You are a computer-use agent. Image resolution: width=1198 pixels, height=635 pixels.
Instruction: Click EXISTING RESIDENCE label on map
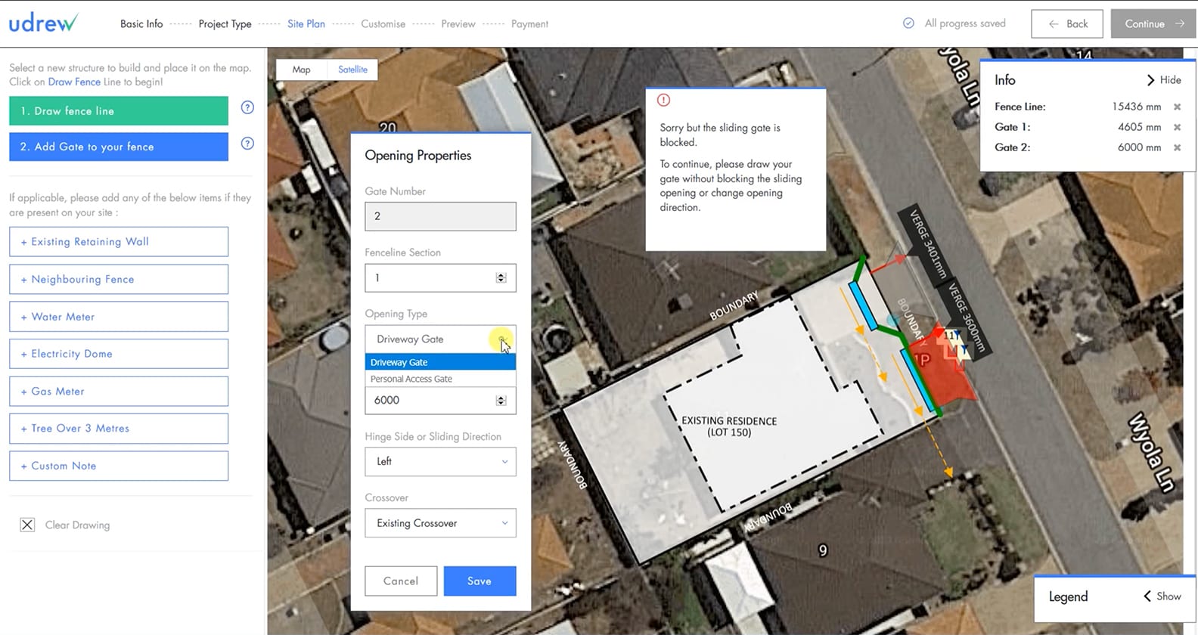[729, 426]
